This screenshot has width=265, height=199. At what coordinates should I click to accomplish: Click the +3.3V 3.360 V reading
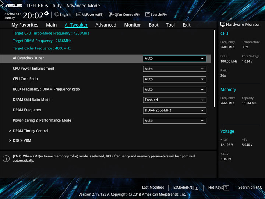click(226, 159)
